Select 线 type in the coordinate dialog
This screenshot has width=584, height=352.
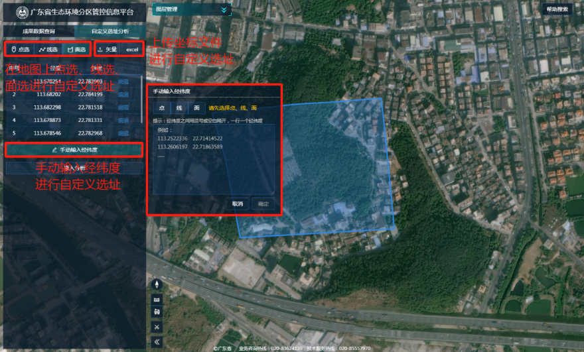point(179,108)
